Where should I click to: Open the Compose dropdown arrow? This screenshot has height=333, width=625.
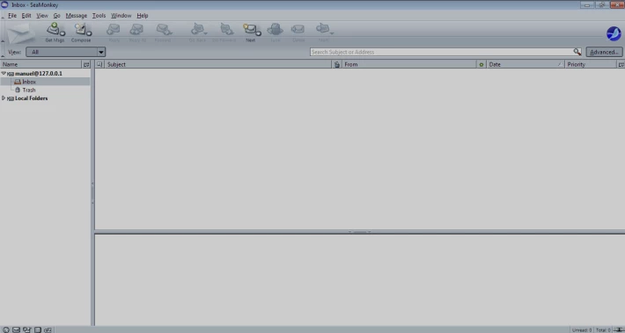(89, 33)
